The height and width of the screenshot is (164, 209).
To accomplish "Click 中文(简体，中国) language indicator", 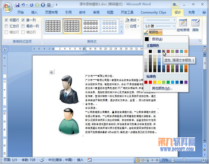I will (60, 160).
